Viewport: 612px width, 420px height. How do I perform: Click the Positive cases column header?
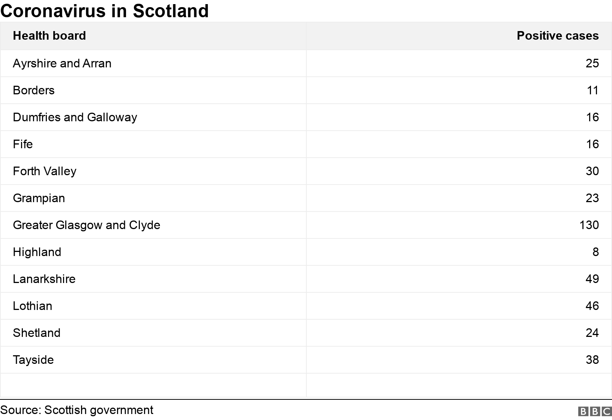point(557,36)
